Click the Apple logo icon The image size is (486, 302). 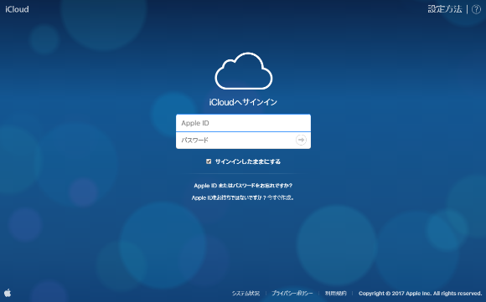(x=8, y=293)
